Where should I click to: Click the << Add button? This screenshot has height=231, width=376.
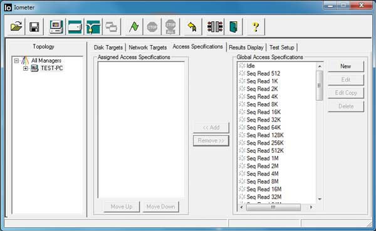tap(211, 128)
